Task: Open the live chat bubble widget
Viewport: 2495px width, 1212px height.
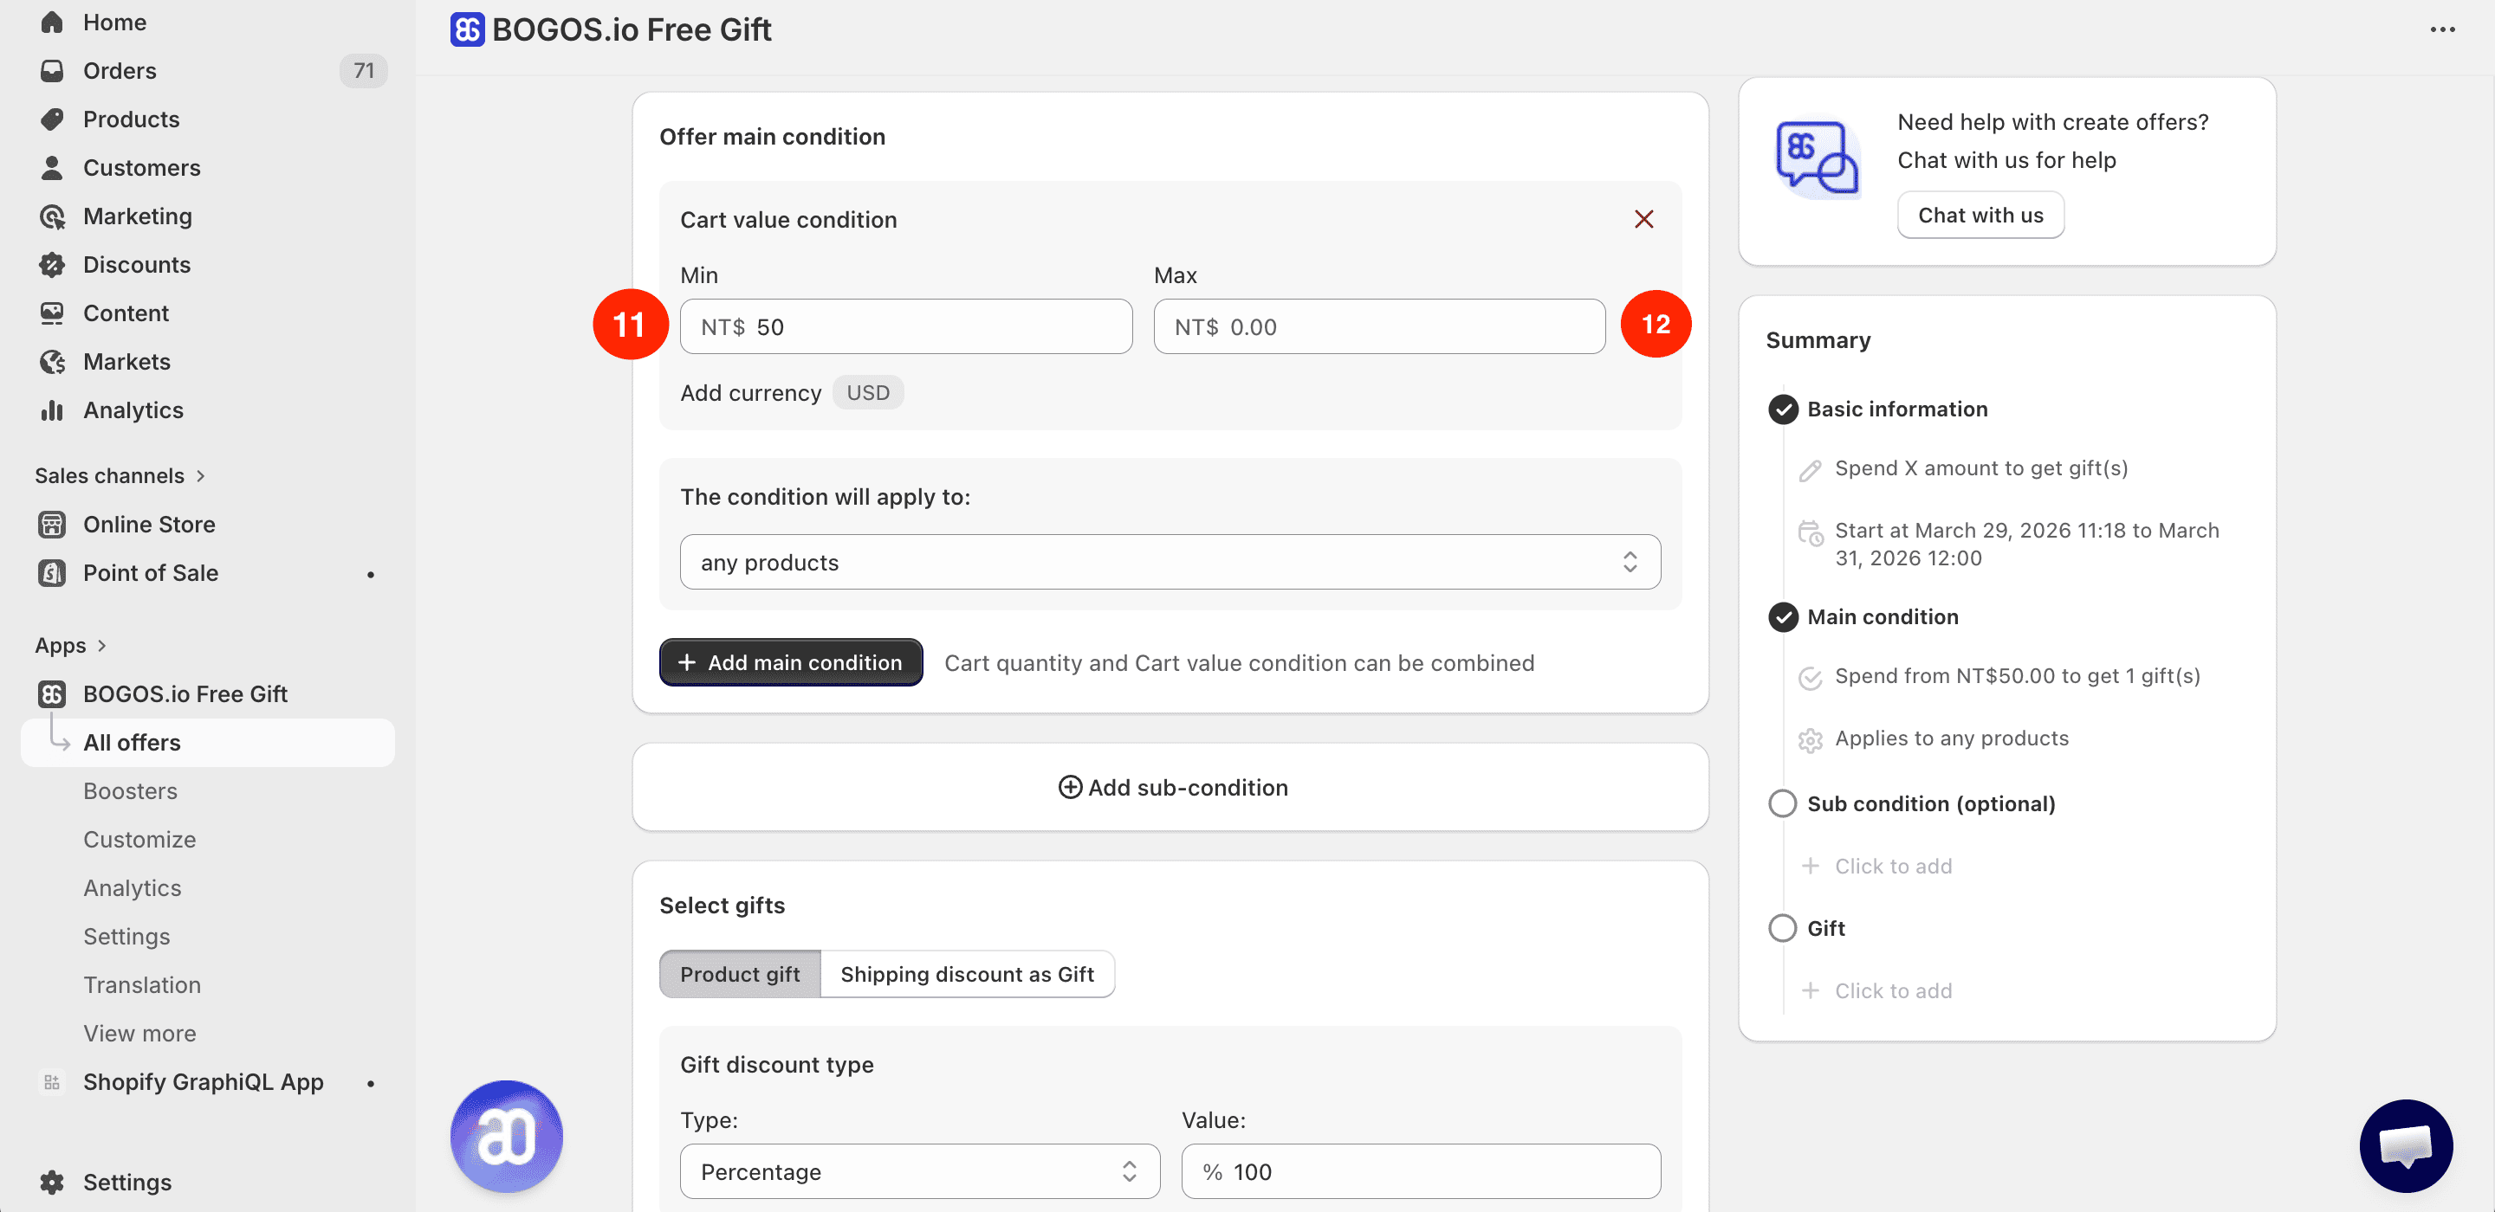Action: click(2405, 1145)
